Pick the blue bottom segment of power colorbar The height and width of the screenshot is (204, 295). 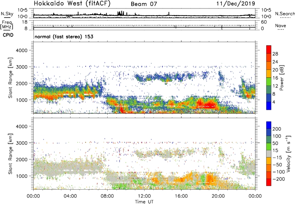(x=269, y=106)
